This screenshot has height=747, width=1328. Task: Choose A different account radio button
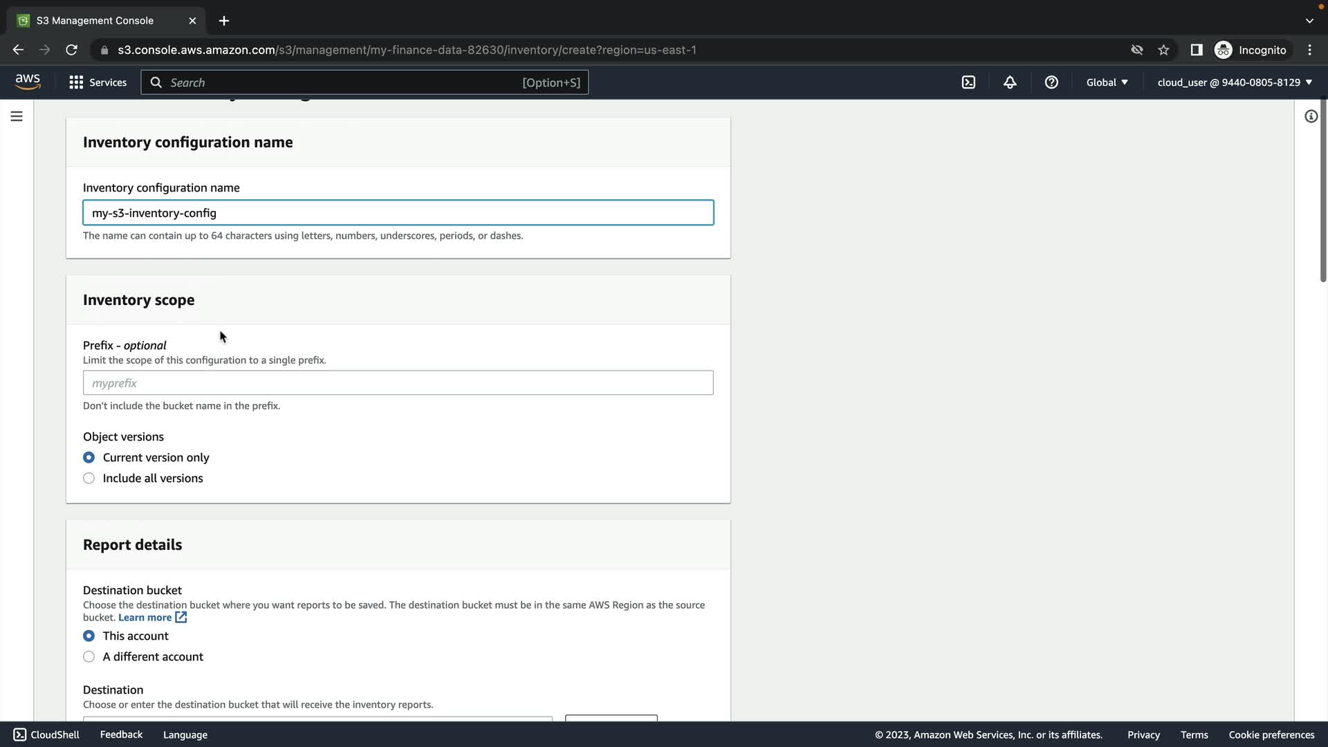89,657
